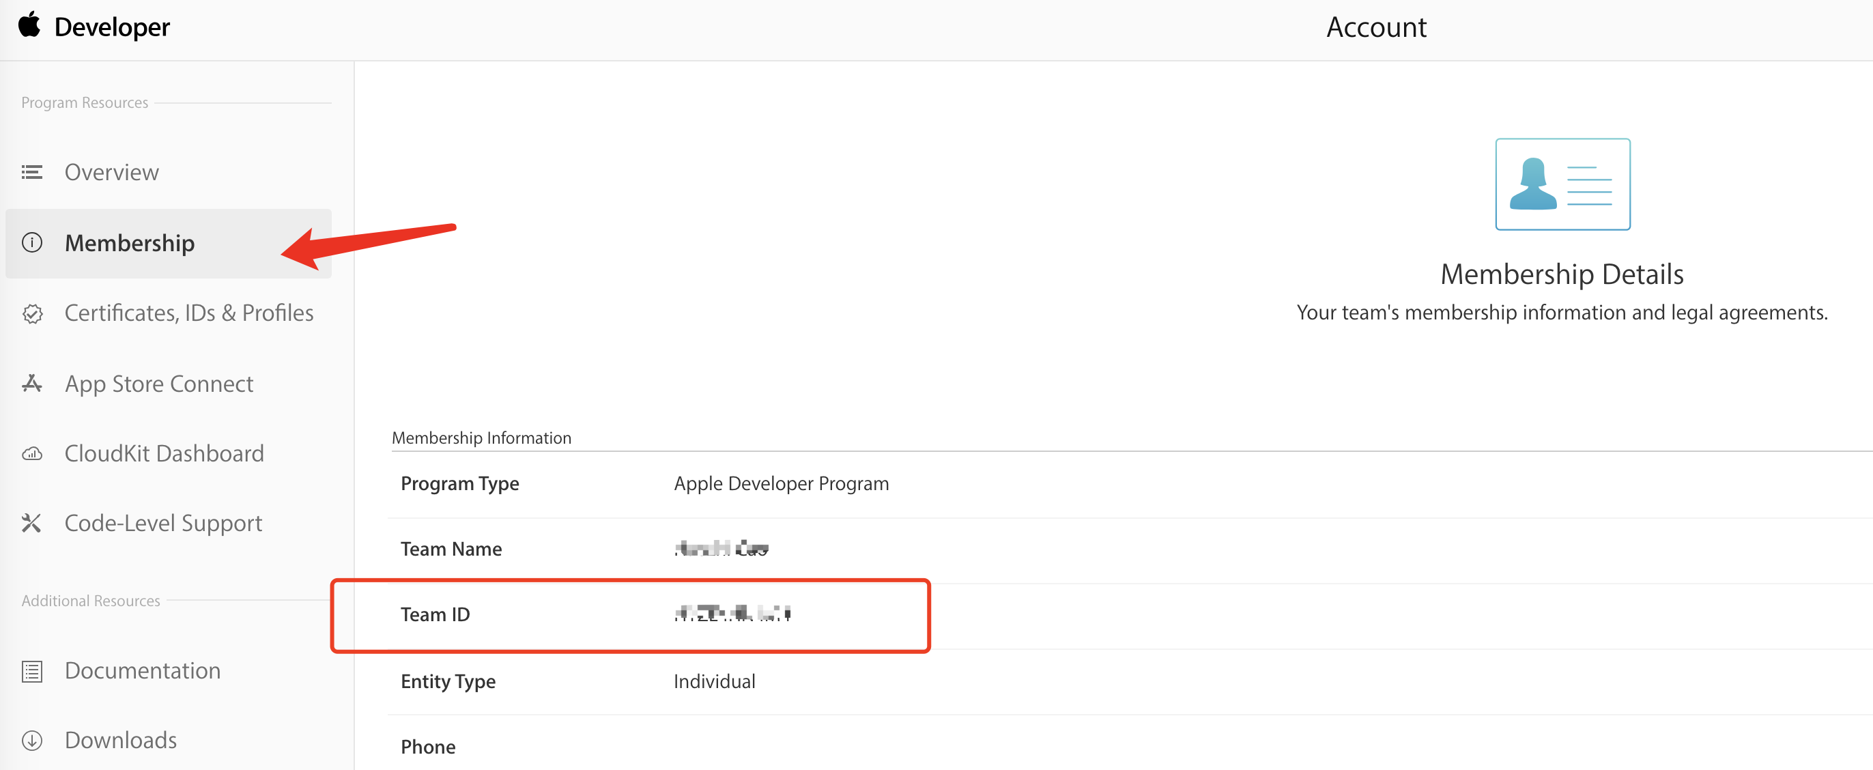
Task: Open CloudKit Dashboard
Action: [x=165, y=453]
